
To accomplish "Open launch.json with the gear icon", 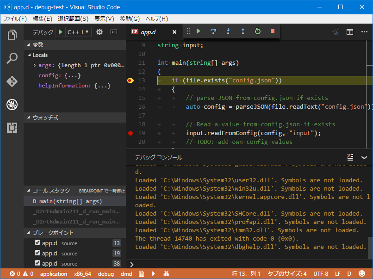I will click(99, 32).
